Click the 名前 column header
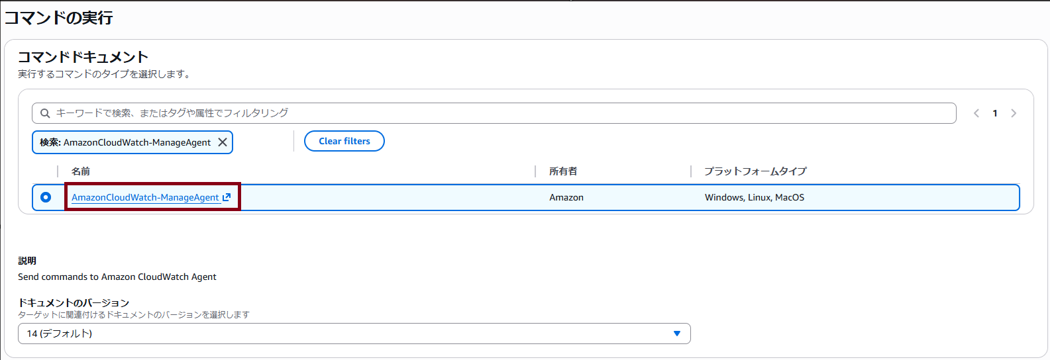This screenshot has width=1050, height=360. tap(81, 171)
